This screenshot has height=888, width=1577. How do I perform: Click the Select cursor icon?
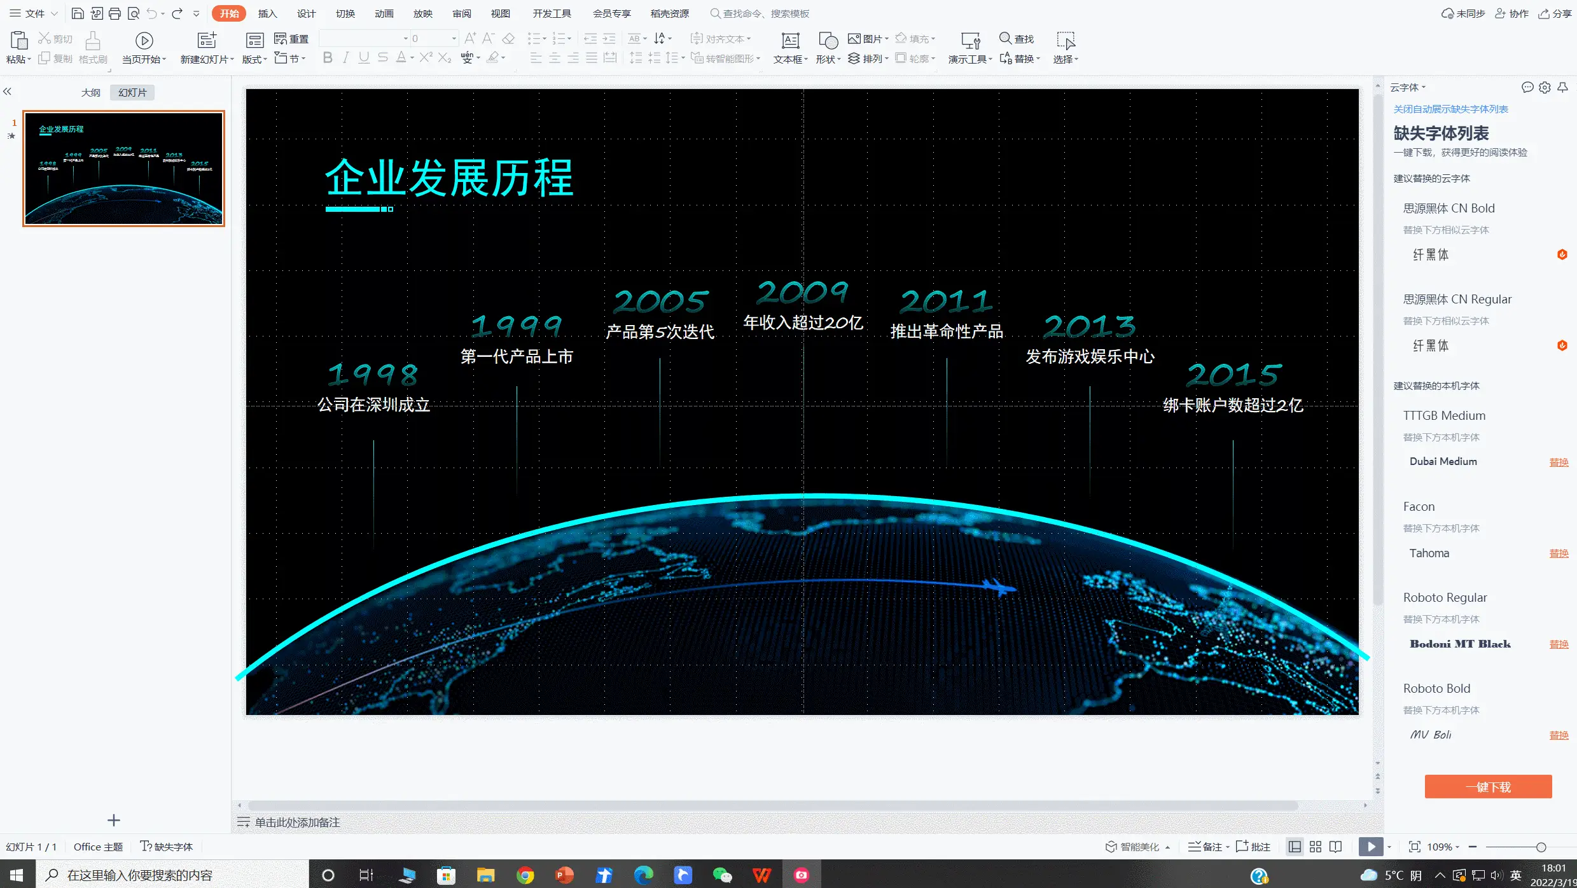click(x=1066, y=41)
